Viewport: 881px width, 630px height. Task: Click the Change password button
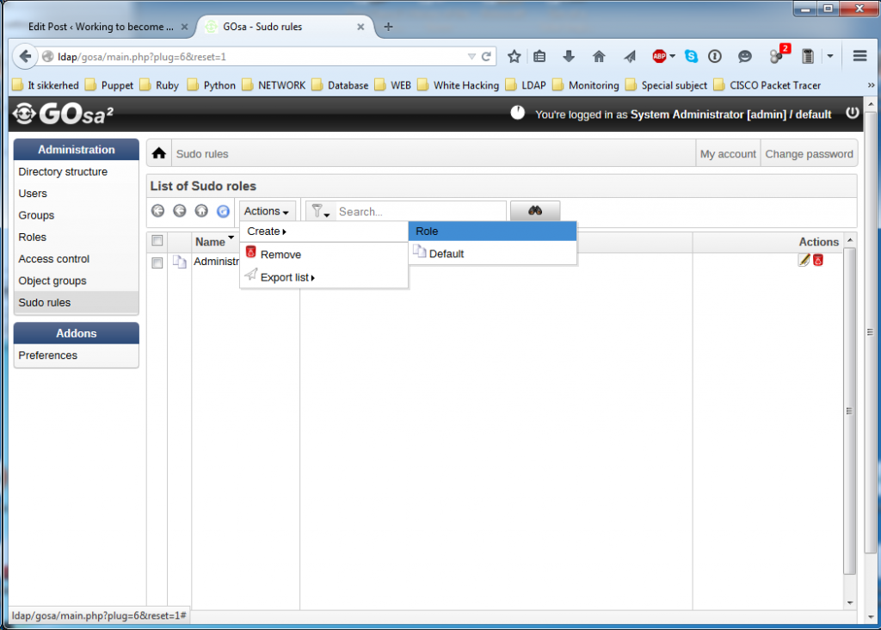pos(809,153)
